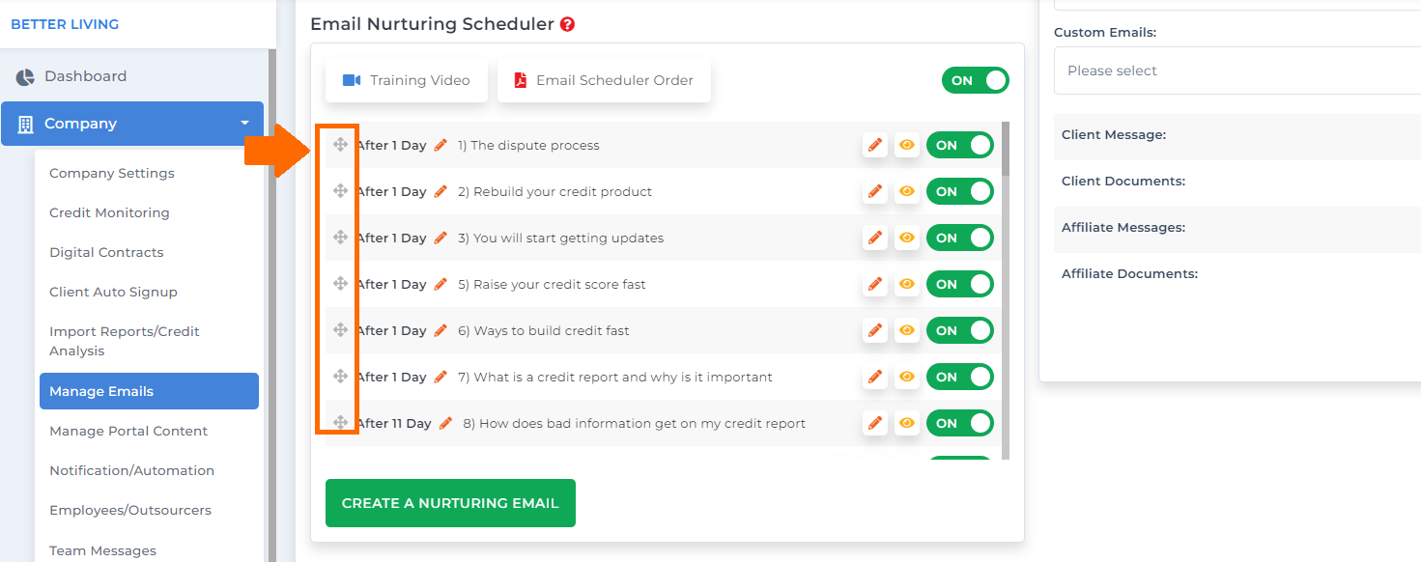Screen dimensions: 1421x562
Task: Click Dashboard pie chart icon in sidebar
Action: tap(25, 76)
